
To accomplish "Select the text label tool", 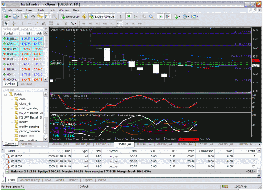I will (65, 24).
